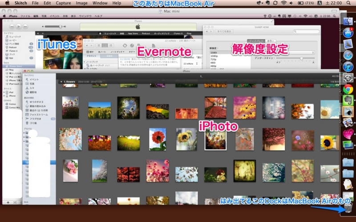Toggle iTunes shuffle button at the sidebar bottom
The width and height of the screenshot is (356, 222).
(x=15, y=202)
